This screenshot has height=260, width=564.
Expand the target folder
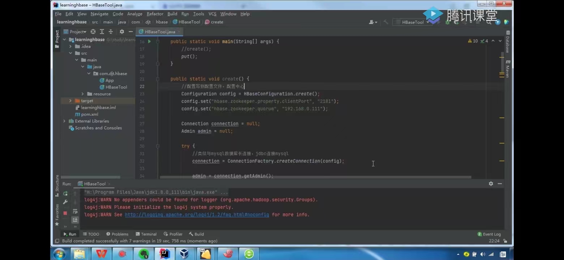click(70, 101)
